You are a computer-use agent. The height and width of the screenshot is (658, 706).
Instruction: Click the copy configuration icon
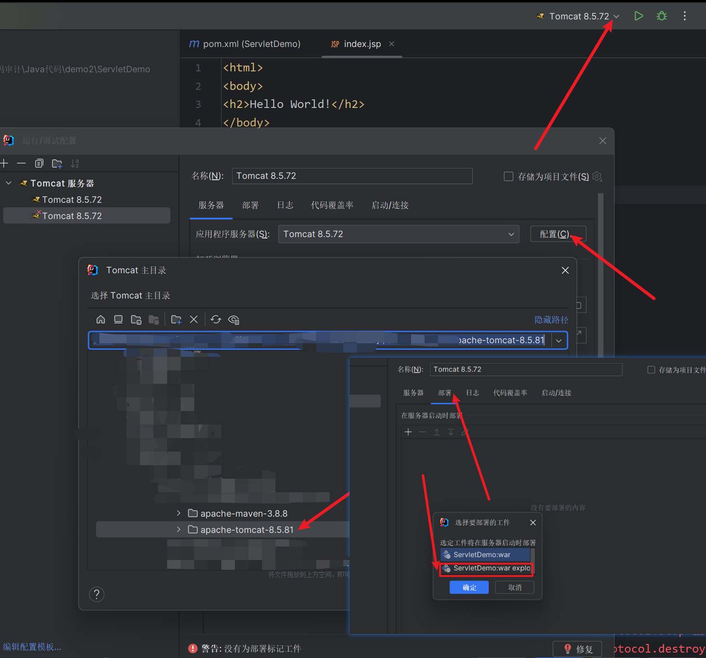pyautogui.click(x=39, y=163)
